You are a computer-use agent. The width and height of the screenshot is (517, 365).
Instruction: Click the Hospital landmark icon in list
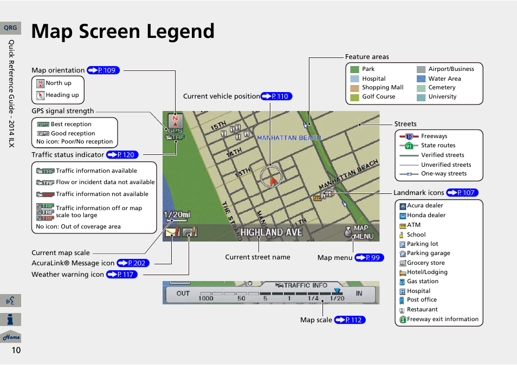(403, 291)
